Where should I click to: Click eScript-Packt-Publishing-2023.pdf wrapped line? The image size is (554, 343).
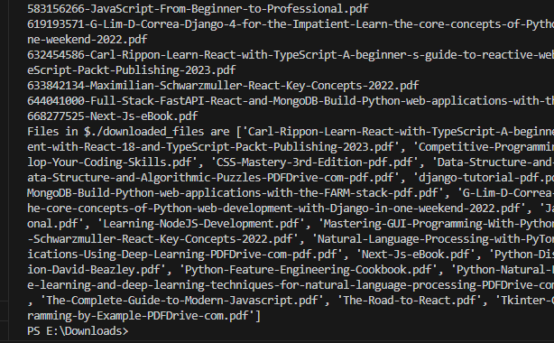click(x=132, y=70)
